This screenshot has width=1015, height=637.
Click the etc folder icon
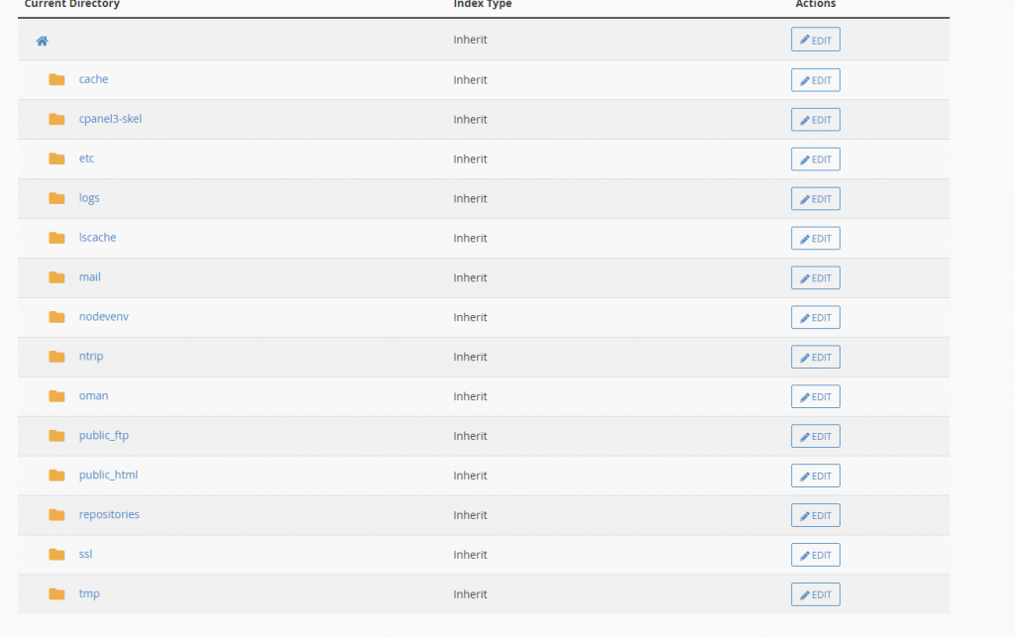(56, 159)
